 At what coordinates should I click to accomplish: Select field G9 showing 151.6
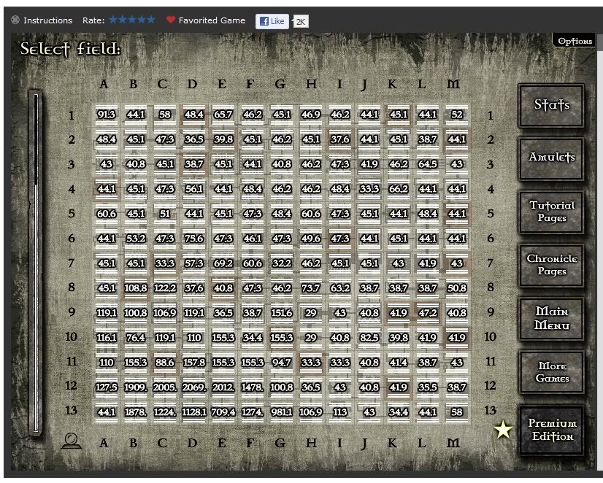point(282,313)
